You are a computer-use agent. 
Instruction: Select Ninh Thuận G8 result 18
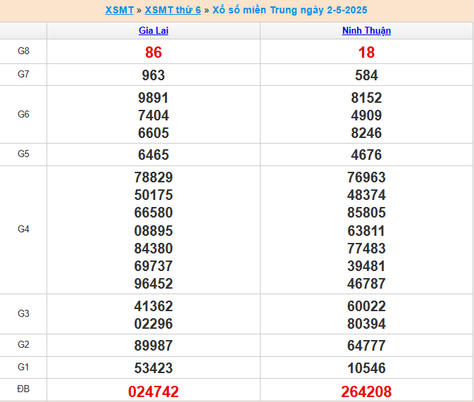coord(366,52)
